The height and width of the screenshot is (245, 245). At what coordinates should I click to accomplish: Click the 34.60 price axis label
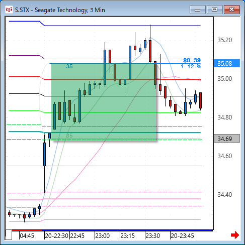pyautogui.click(x=225, y=156)
